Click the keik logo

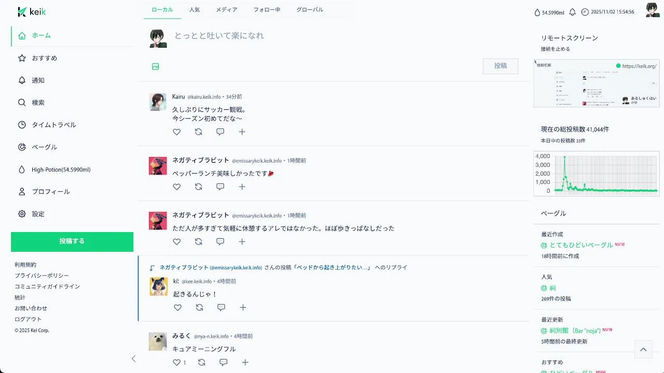32,12
